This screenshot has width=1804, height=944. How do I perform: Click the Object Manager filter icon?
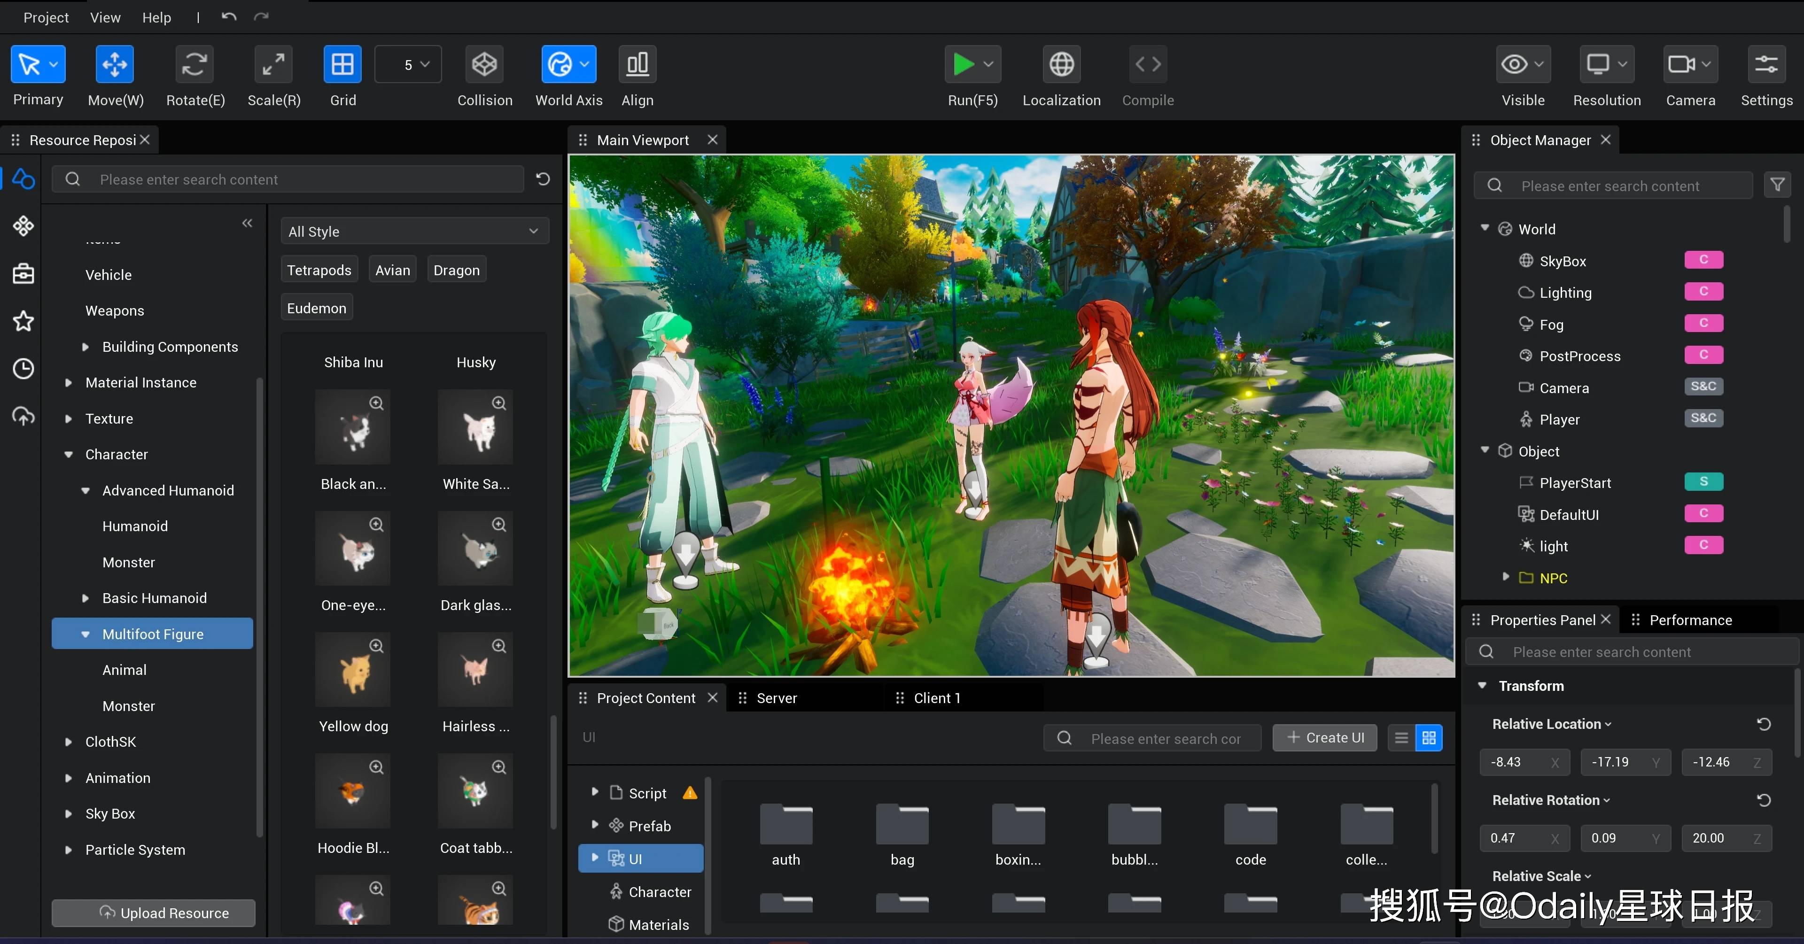pyautogui.click(x=1777, y=185)
